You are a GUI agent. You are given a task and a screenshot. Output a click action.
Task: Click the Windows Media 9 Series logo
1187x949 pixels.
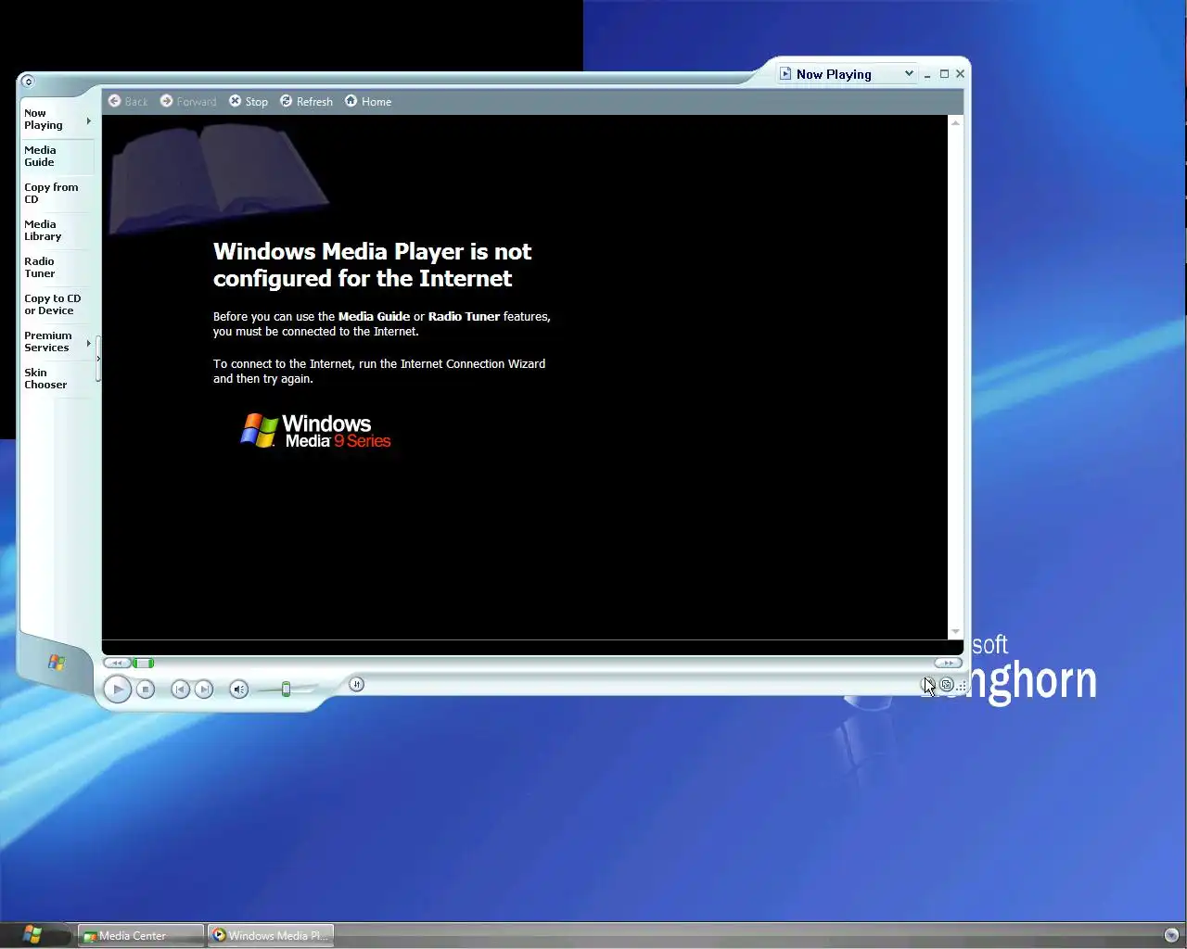[x=315, y=431]
